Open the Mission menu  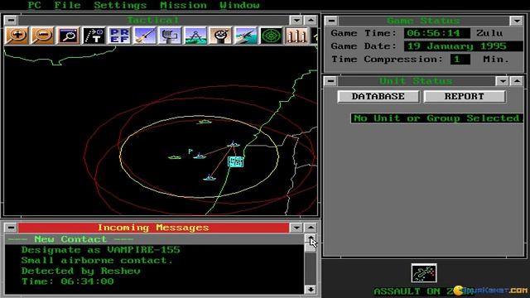point(183,5)
